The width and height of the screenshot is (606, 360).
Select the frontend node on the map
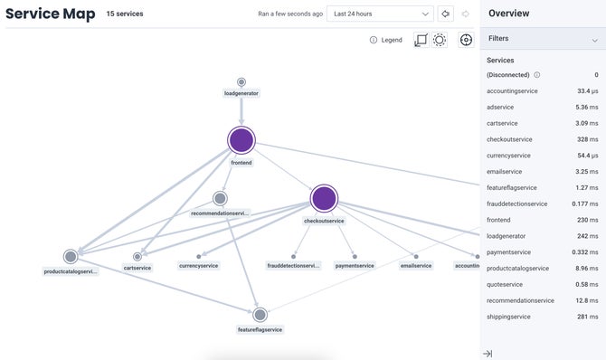click(x=241, y=140)
